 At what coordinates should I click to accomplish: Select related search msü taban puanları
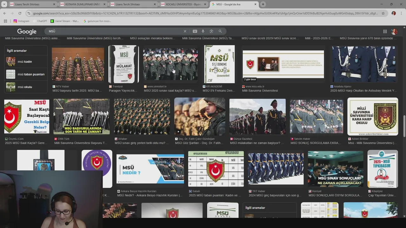pyautogui.click(x=26, y=74)
